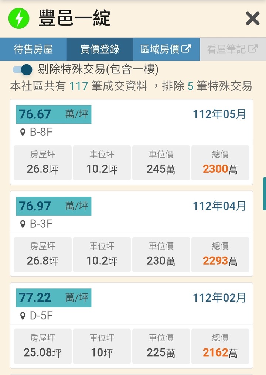266x375 pixels.
Task: Open the 看屋筆記 tab
Action: point(233,49)
